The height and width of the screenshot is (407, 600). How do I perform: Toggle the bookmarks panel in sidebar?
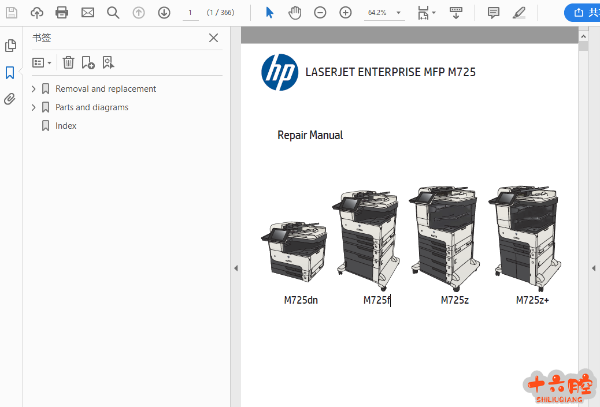(x=10, y=72)
